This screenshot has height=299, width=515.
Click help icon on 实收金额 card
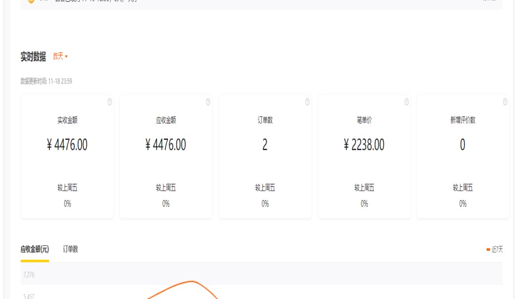click(110, 102)
